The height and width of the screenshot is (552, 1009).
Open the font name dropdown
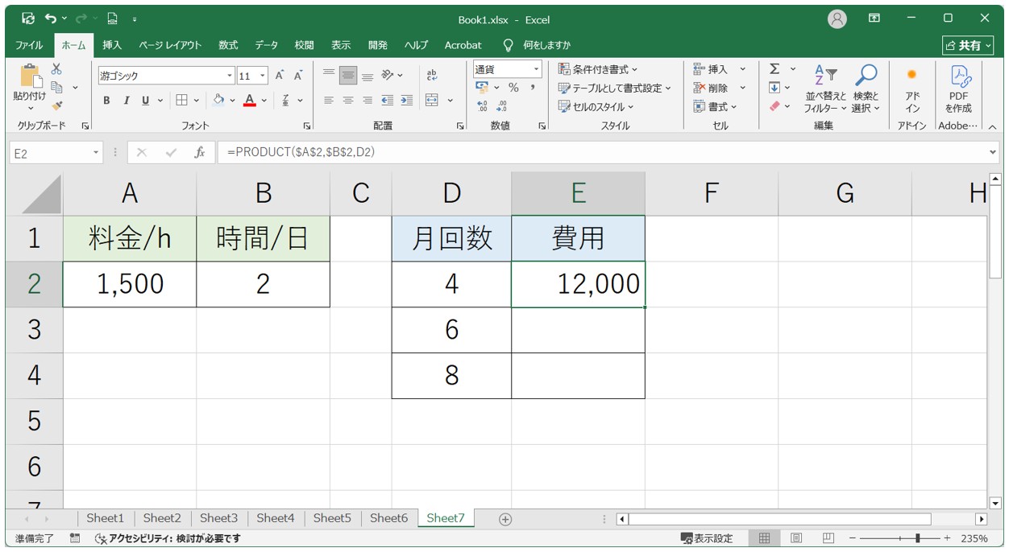click(230, 76)
